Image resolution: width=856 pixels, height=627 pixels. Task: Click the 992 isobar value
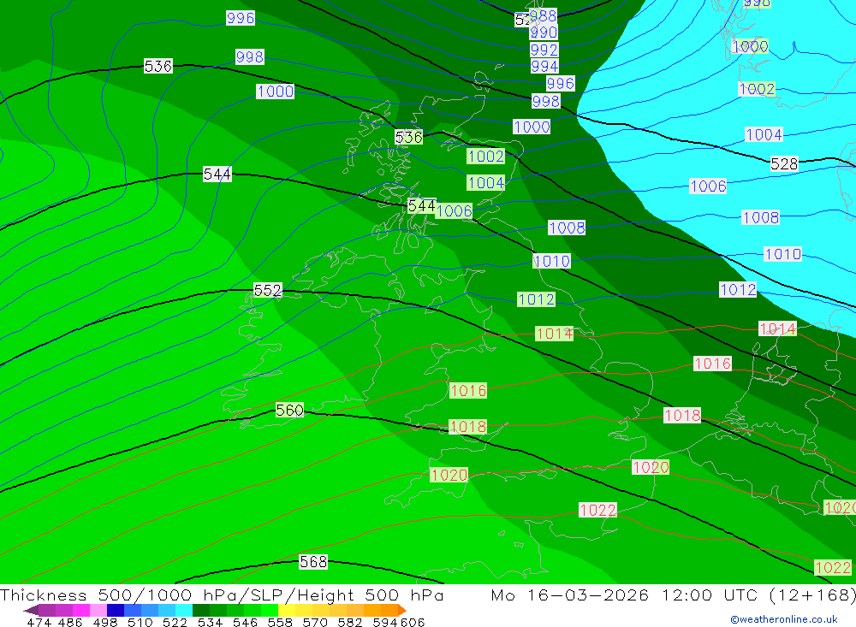tap(544, 50)
